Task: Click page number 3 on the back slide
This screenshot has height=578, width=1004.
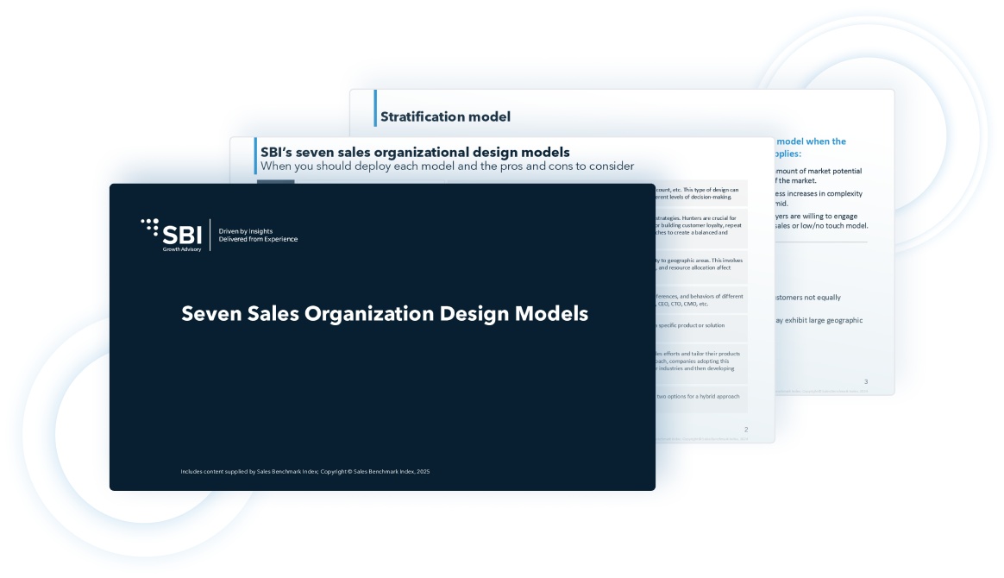Action: pyautogui.click(x=866, y=380)
